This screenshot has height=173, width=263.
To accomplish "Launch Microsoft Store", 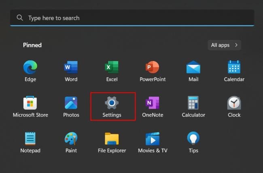I will 30,103.
